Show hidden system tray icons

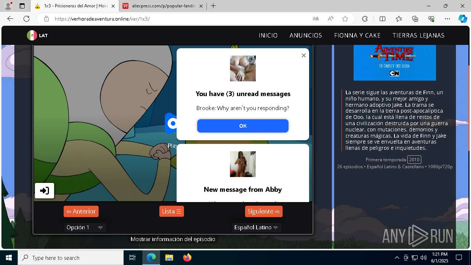tap(397, 258)
